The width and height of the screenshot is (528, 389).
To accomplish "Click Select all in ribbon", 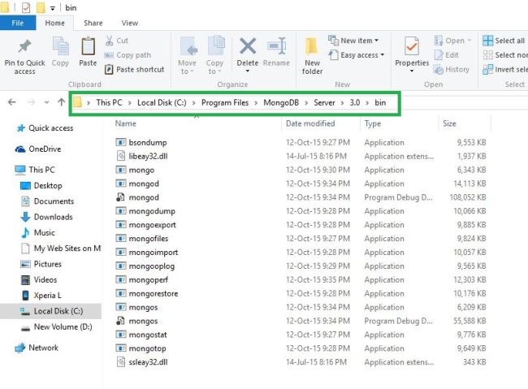I will click(x=504, y=41).
